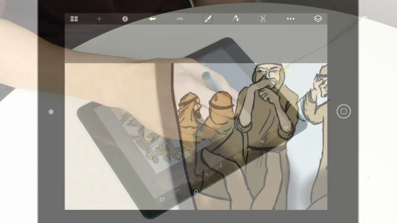This screenshot has height=223, width=397.
Task: Select the Brush tool
Action: [207, 19]
